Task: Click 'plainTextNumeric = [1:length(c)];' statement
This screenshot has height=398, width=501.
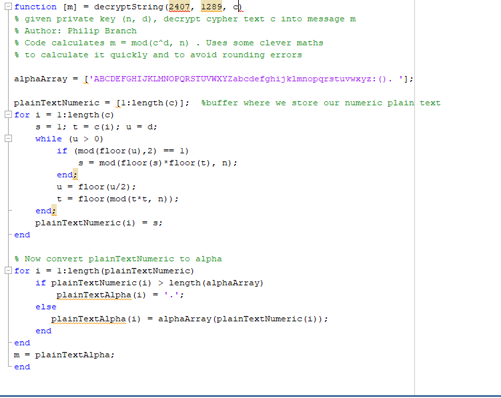Action: (x=101, y=103)
